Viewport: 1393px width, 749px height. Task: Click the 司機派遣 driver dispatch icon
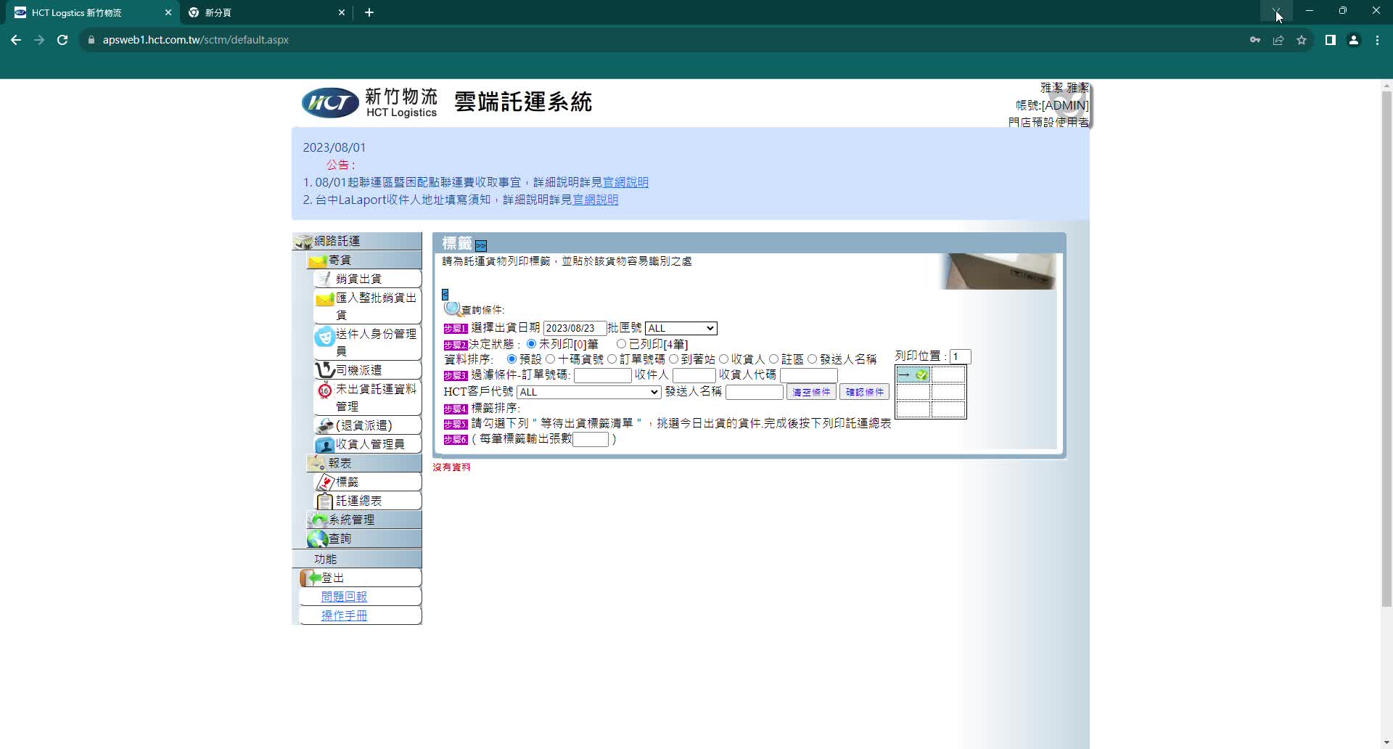324,370
